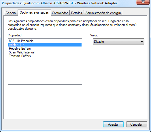Click the Aceptar button
The width and height of the screenshot is (151, 132).
[113, 124]
